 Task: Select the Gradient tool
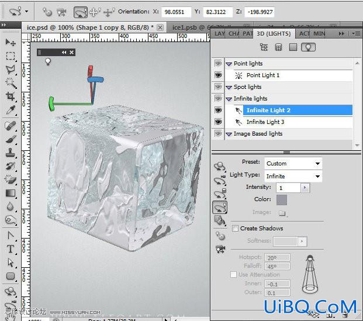coord(11,193)
